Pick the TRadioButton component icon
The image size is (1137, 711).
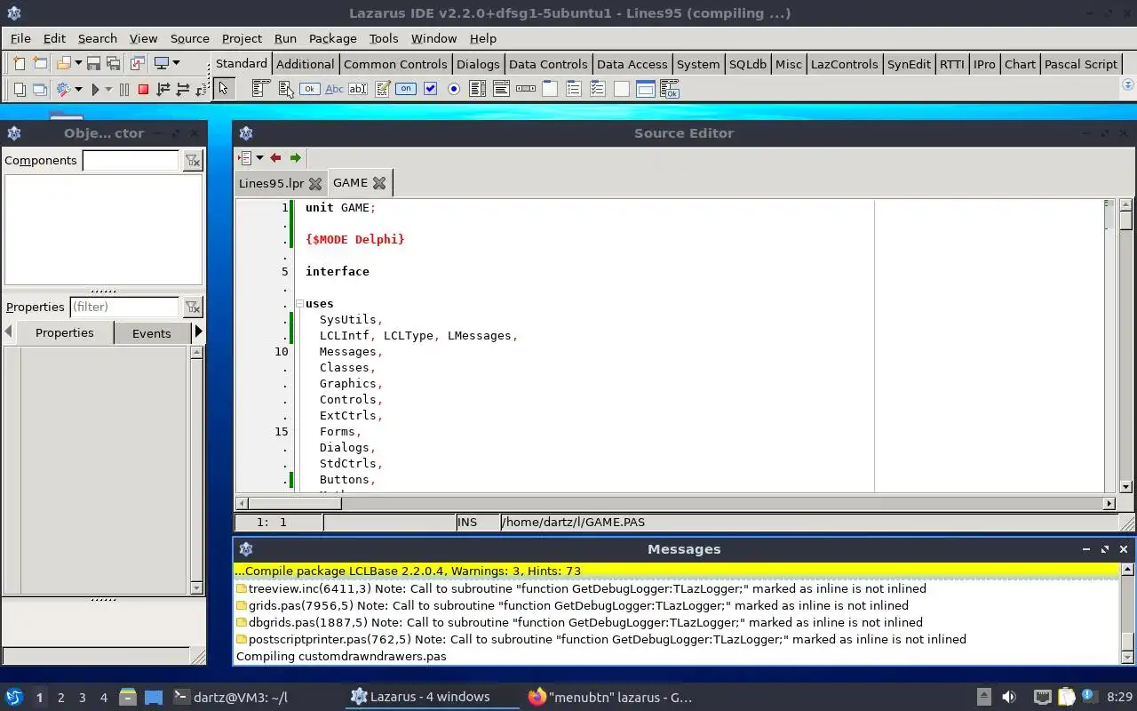[454, 89]
